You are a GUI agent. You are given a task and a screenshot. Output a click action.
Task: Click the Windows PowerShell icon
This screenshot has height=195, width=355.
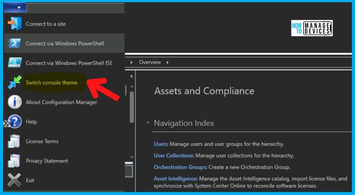15,43
